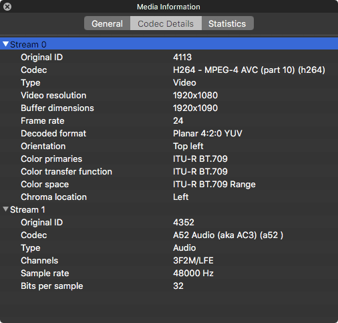Select the Buffer dimensions row
Screen dimensions: 338x323
pyautogui.click(x=169, y=108)
